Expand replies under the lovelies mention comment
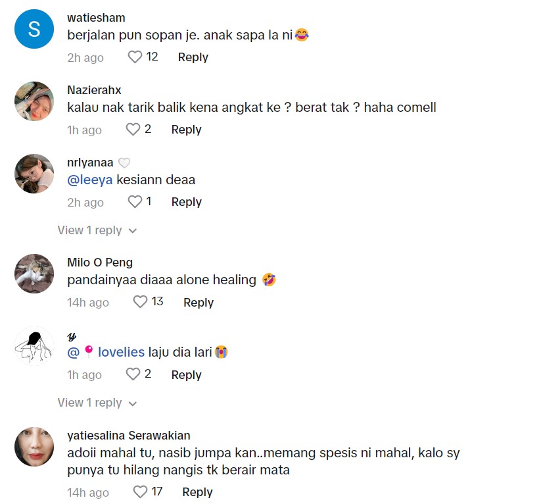 97,403
